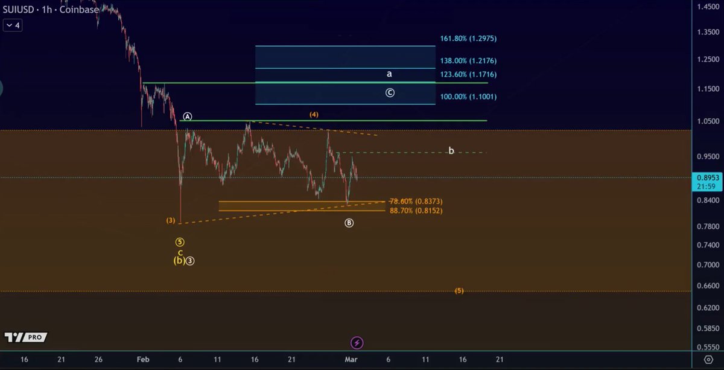Click 0.7000 on the price axis
The image size is (724, 370).
tap(708, 265)
